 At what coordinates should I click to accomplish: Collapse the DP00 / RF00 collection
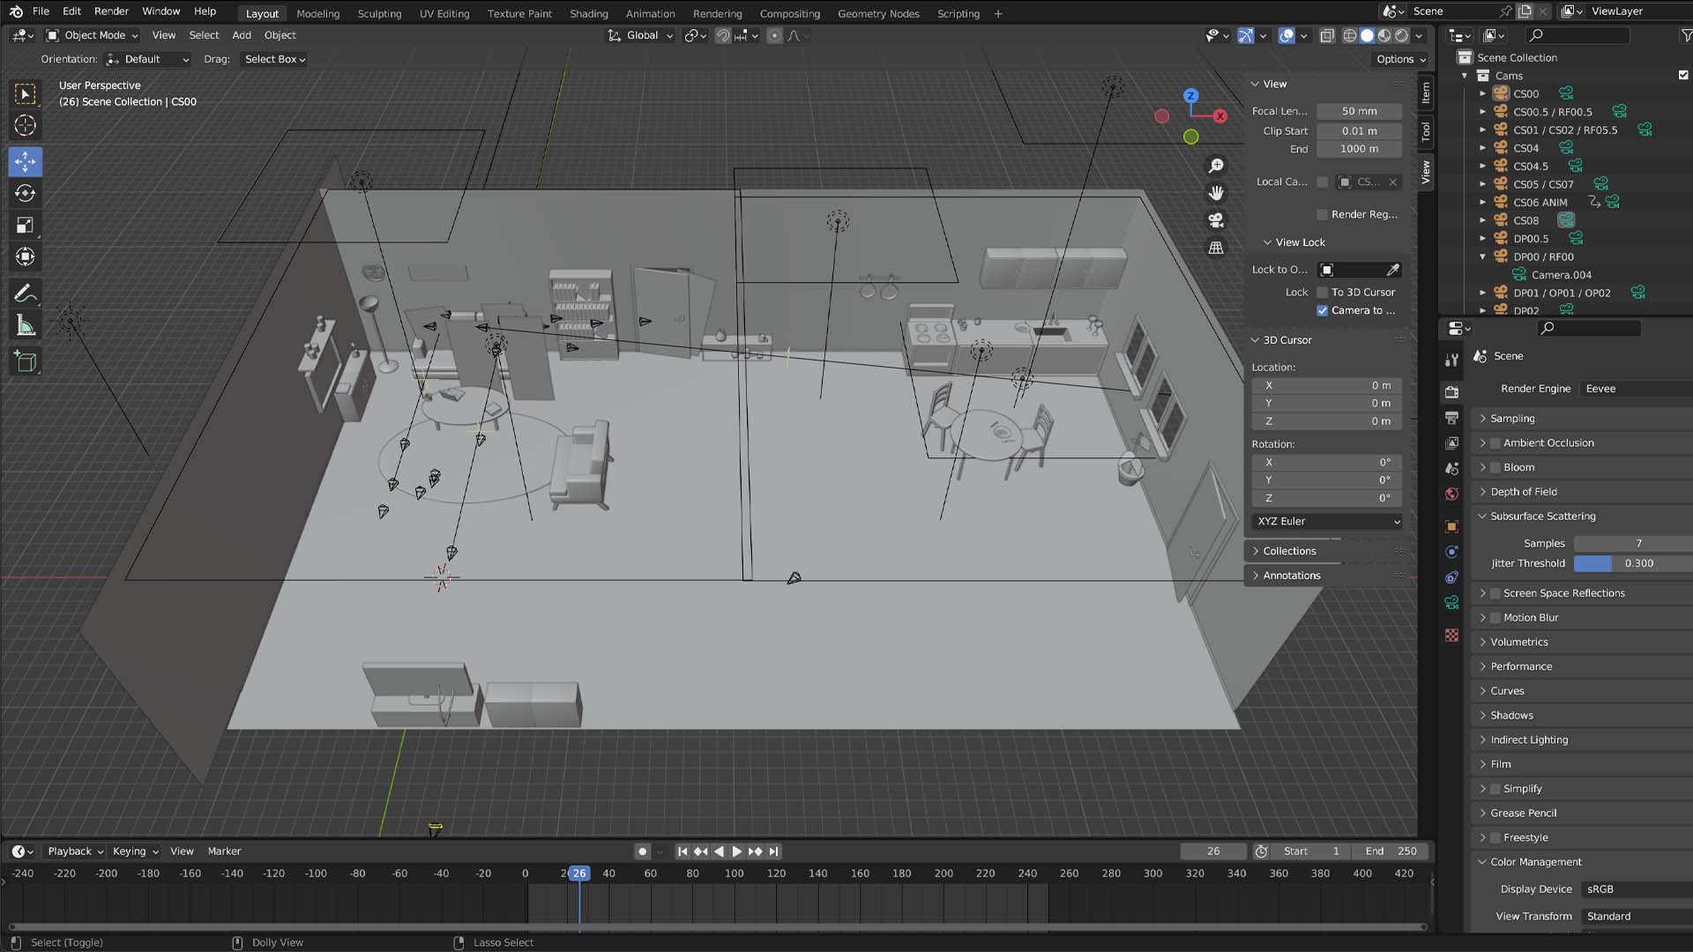1482,257
